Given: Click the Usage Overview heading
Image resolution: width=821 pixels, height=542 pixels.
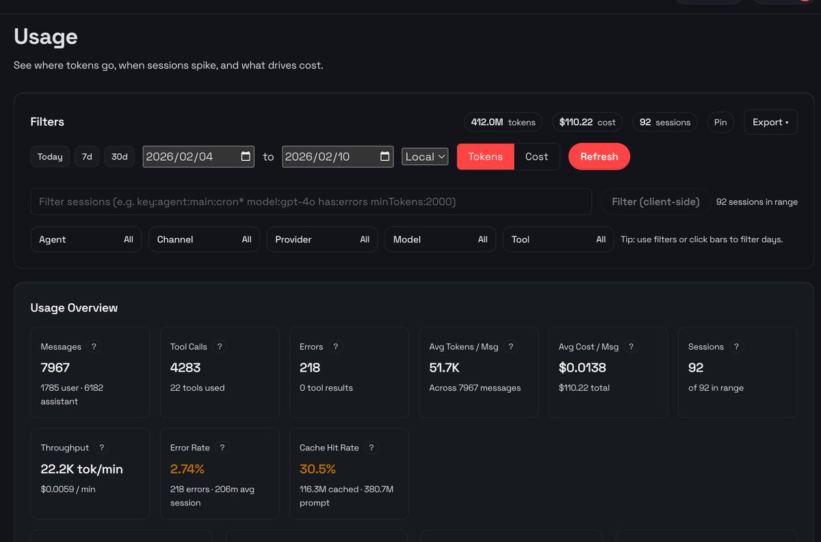Looking at the screenshot, I should [x=74, y=308].
